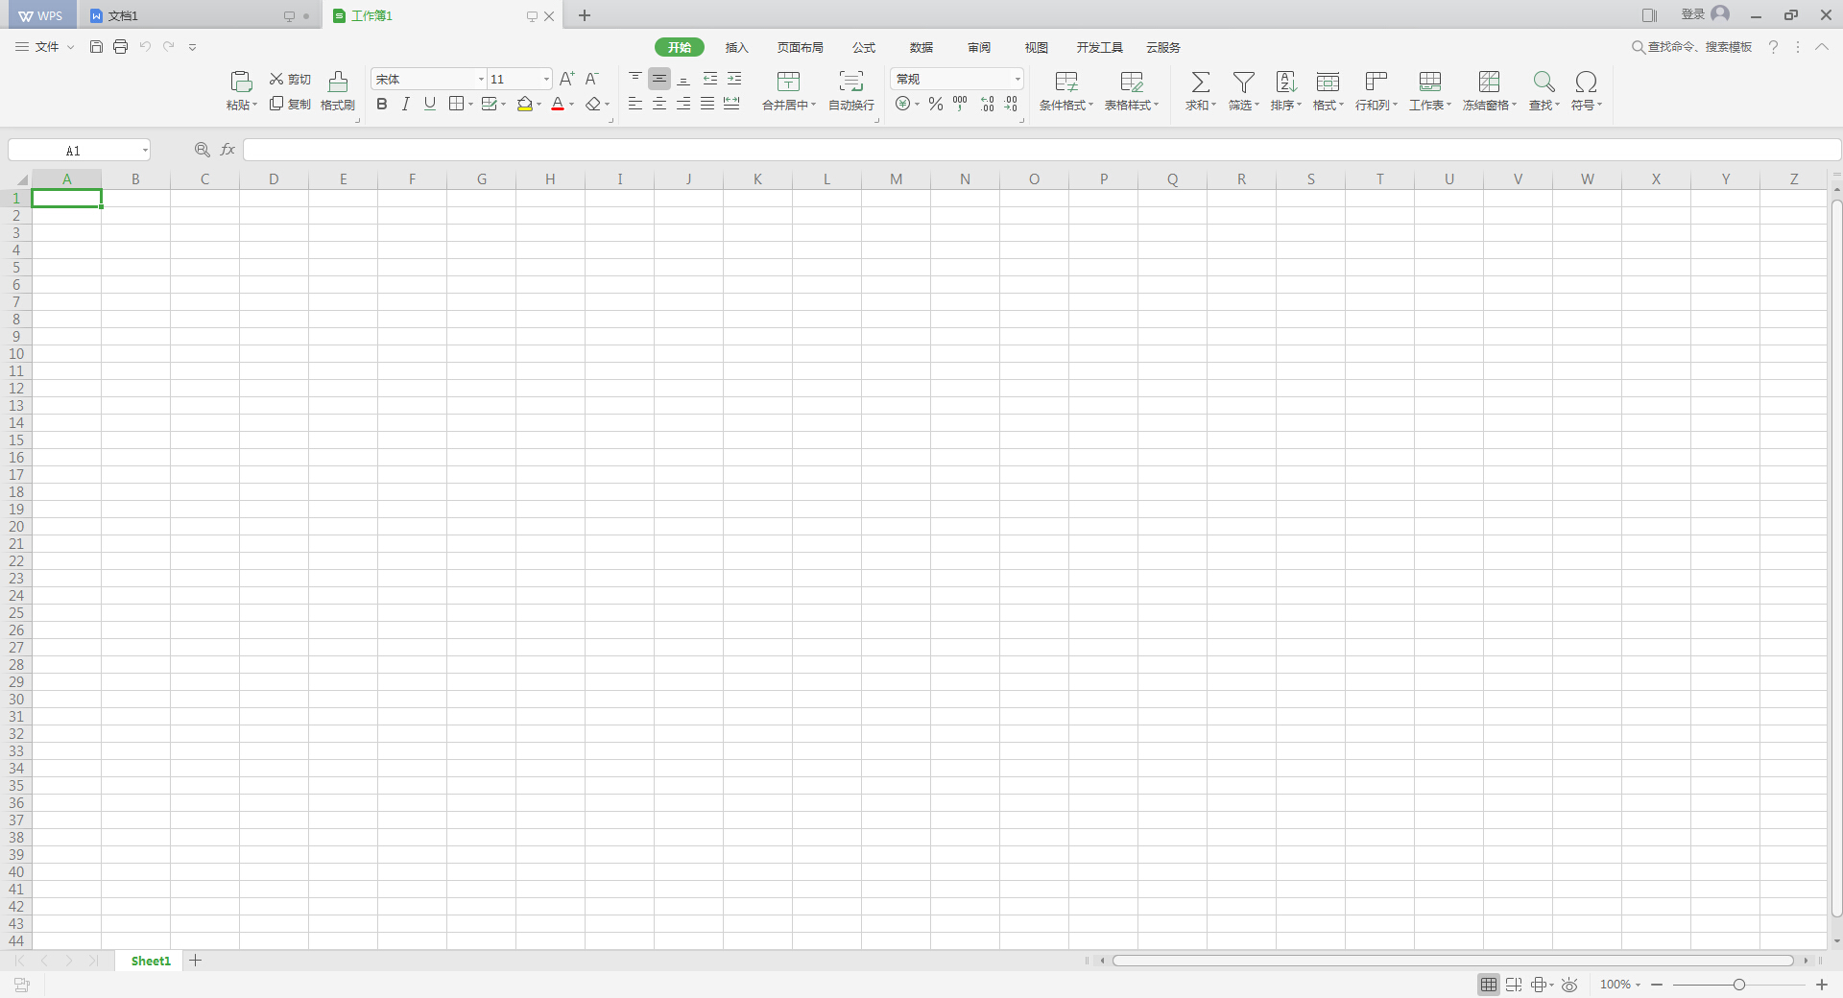Expand the fill color dropdown arrow
1843x998 pixels.
[x=539, y=106]
